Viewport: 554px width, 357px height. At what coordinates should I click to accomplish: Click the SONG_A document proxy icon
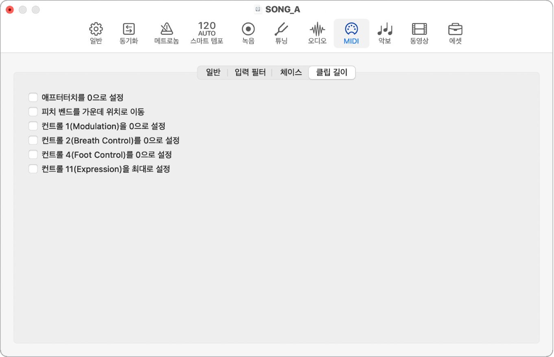257,9
